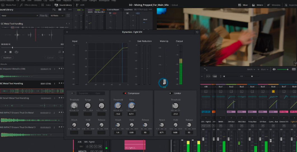The height and width of the screenshot is (152, 297).
Task: Go to next clip in preview
Action: pos(69,24)
